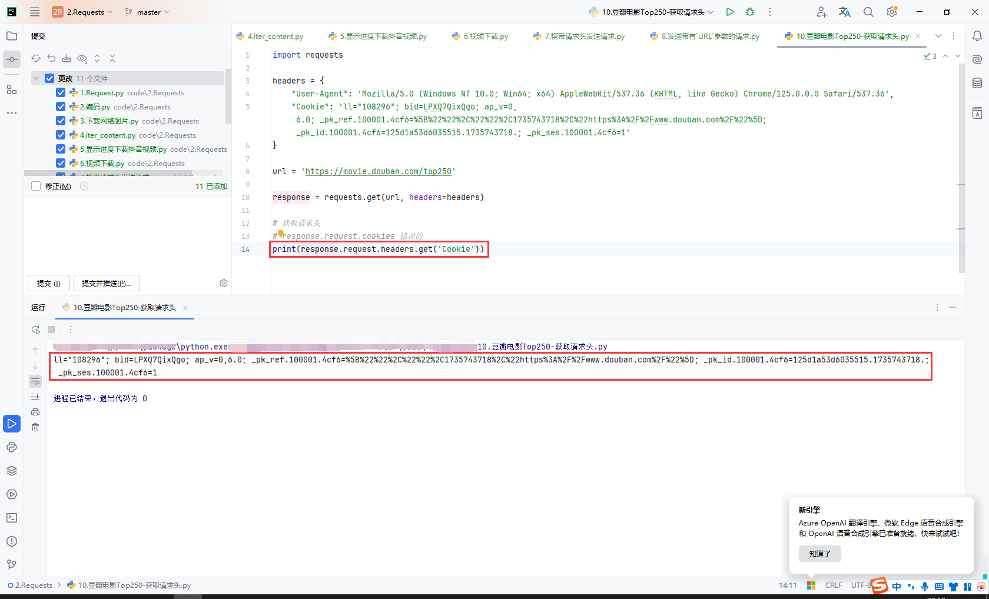The image size is (989, 599).
Task: Uncheck the 5.显示进度下载抖音视频.py checkbox in changes
Action: [61, 149]
